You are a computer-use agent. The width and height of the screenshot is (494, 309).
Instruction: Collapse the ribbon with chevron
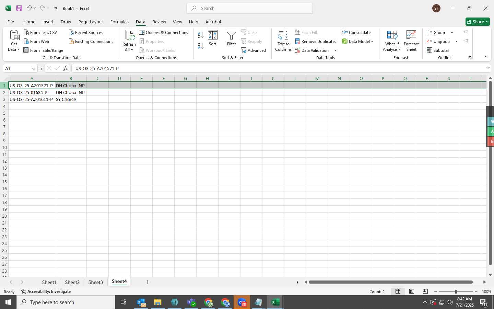tap(486, 56)
